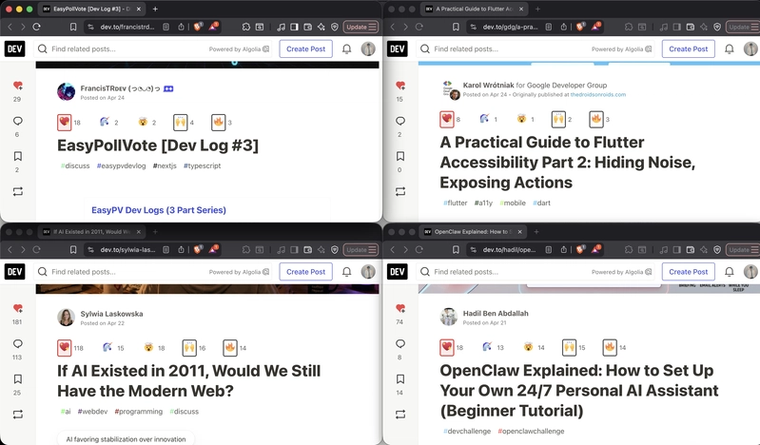Toggle the heart reaction with count 18 on EasyPollVote post

[x=65, y=122]
